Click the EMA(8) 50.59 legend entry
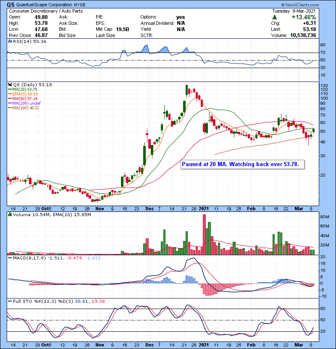Viewport: 336px width, 349px height. (x=23, y=94)
